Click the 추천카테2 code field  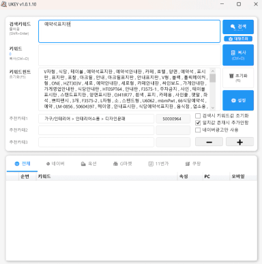pyautogui.click(x=173, y=130)
